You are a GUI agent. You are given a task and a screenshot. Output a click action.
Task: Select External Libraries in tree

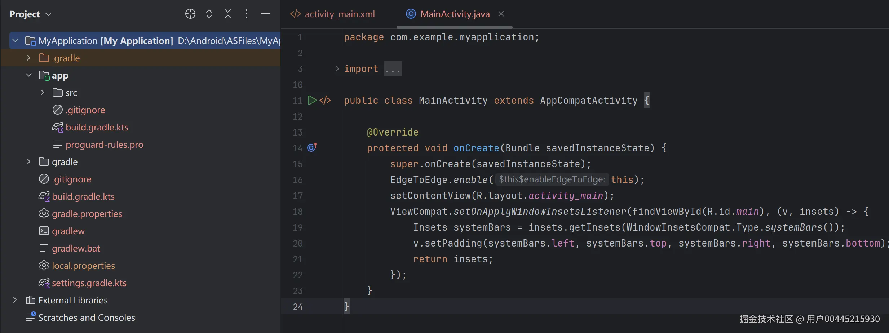[73, 300]
